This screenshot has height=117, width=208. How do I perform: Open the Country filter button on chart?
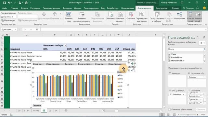tap(121, 72)
